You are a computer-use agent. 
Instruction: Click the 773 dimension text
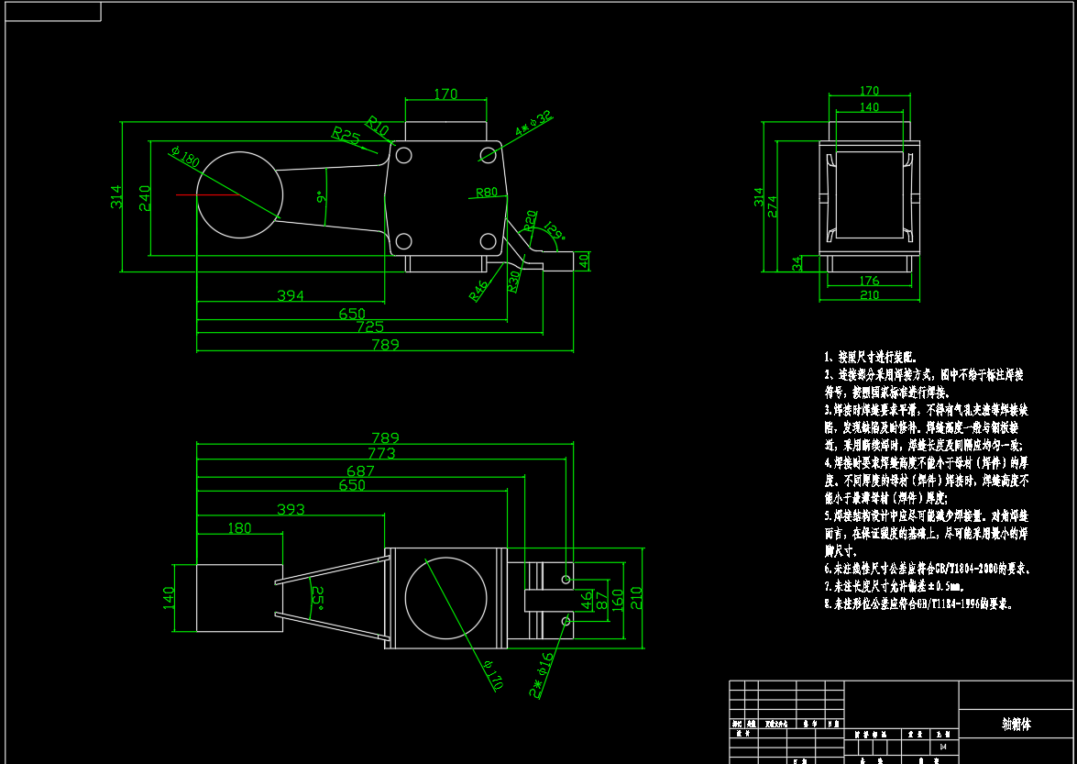(381, 453)
